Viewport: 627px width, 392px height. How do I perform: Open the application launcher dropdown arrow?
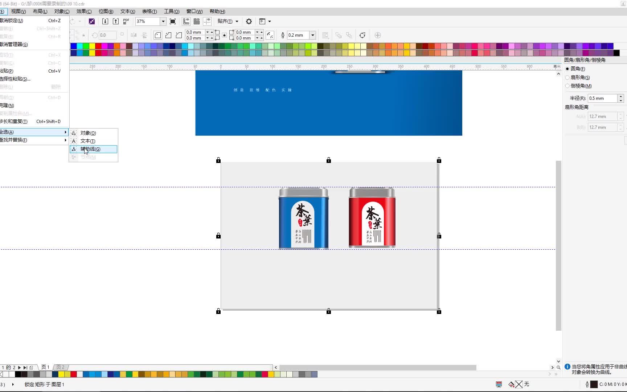point(270,21)
